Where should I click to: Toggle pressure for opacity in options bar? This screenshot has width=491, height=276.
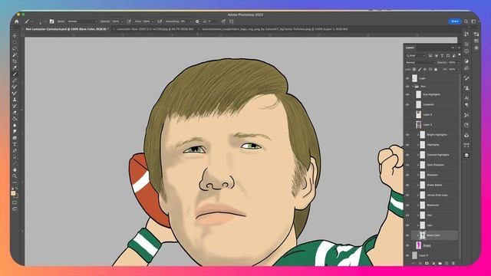pos(129,21)
